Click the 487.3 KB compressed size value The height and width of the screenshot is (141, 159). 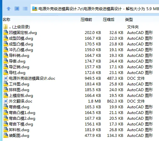coord(115,78)
